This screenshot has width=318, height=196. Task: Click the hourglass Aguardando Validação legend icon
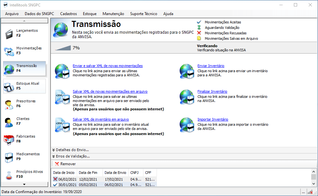[x=199, y=27]
